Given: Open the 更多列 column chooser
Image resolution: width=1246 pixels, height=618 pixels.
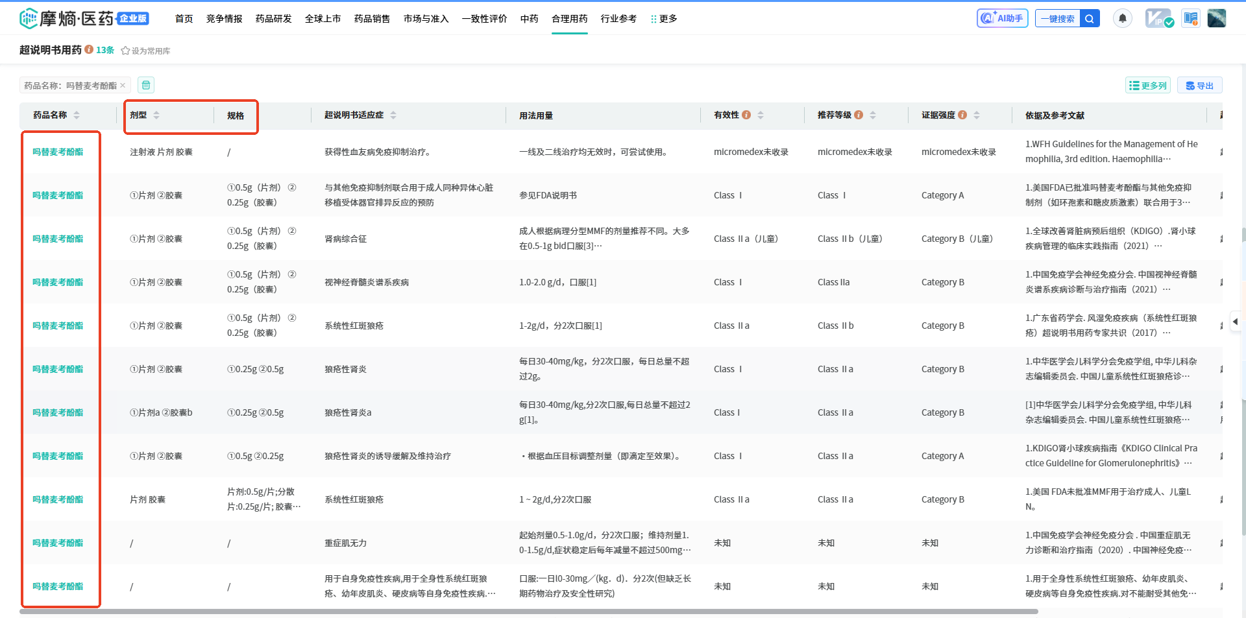Looking at the screenshot, I should click(1147, 86).
